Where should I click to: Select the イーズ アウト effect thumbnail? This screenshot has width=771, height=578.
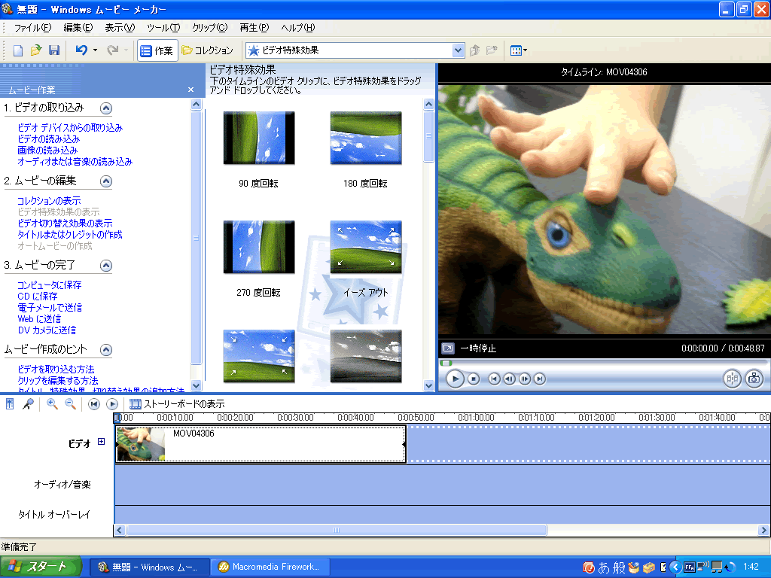click(366, 247)
